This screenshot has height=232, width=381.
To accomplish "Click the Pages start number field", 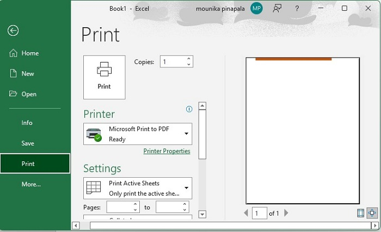I will click(x=119, y=207).
